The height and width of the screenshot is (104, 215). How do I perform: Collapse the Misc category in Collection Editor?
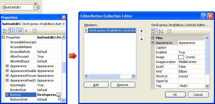pyautogui.click(x=153, y=38)
